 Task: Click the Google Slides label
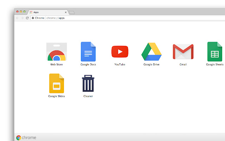(x=57, y=96)
